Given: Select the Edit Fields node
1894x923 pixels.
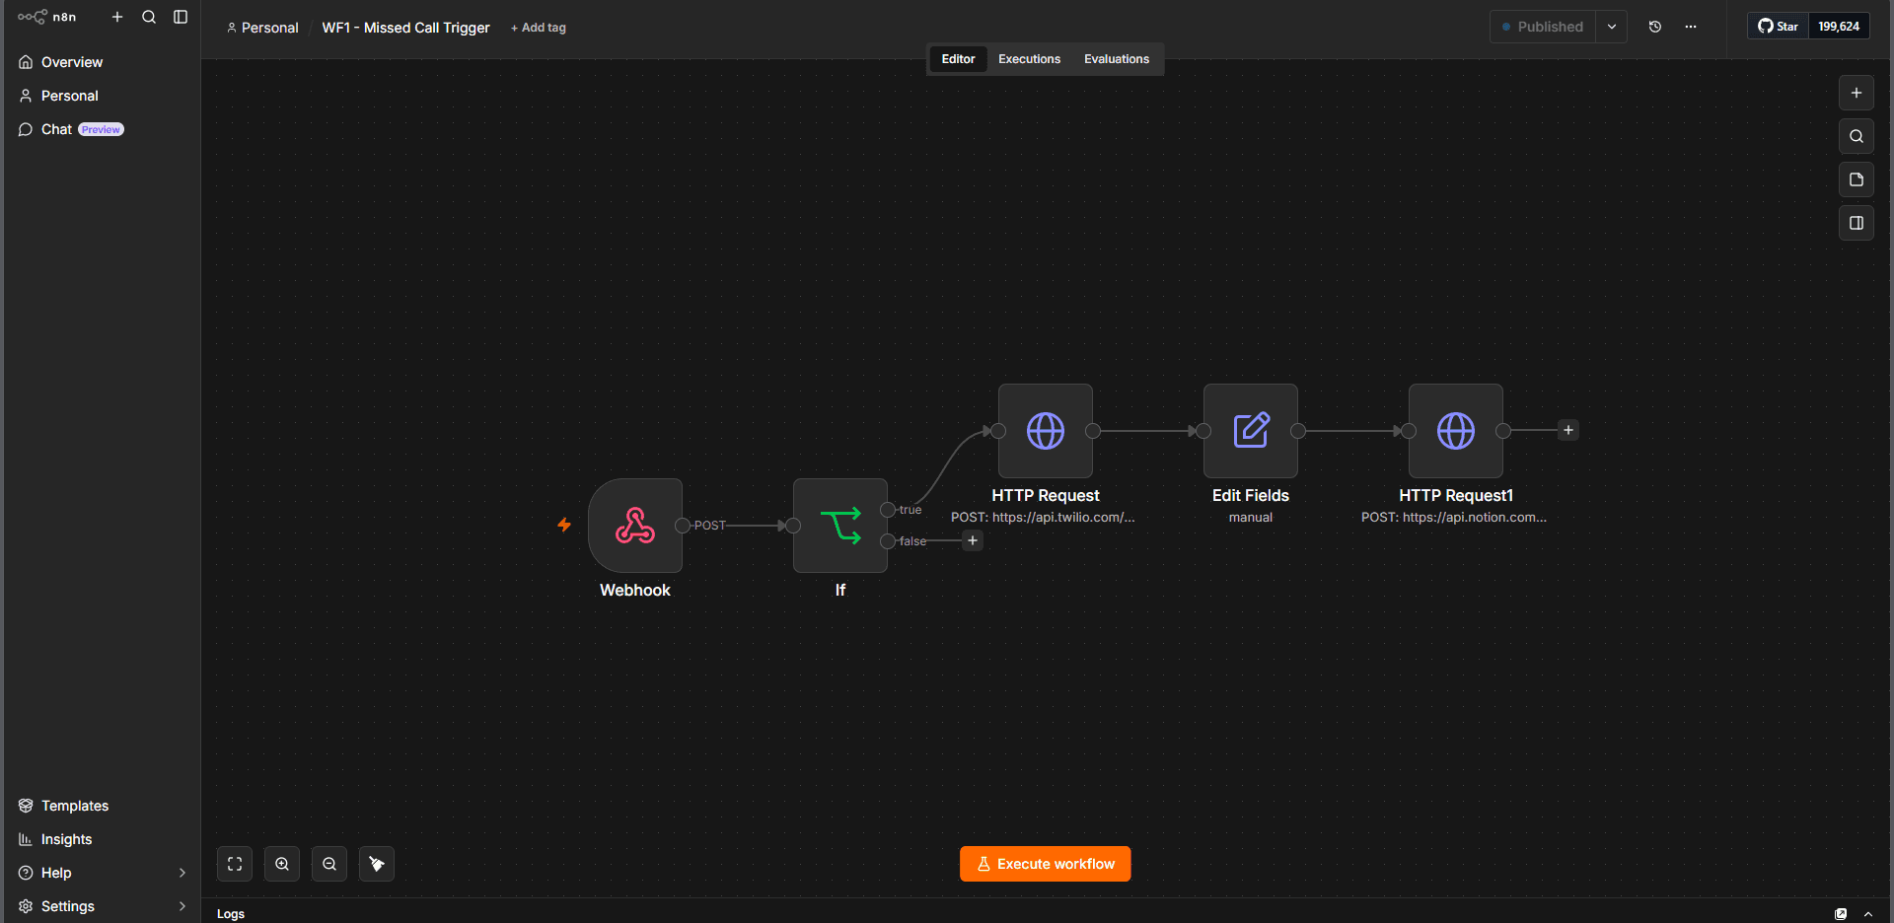Looking at the screenshot, I should coord(1251,431).
